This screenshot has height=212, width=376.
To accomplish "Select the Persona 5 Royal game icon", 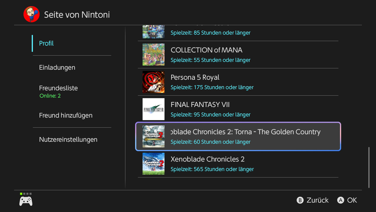I will click(153, 82).
